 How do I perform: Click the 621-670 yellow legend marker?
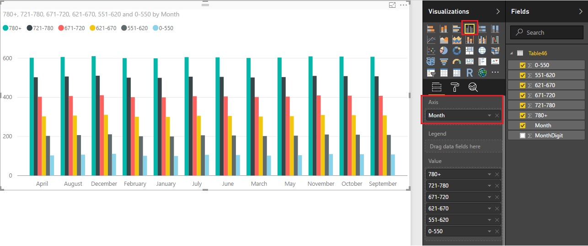[92, 28]
